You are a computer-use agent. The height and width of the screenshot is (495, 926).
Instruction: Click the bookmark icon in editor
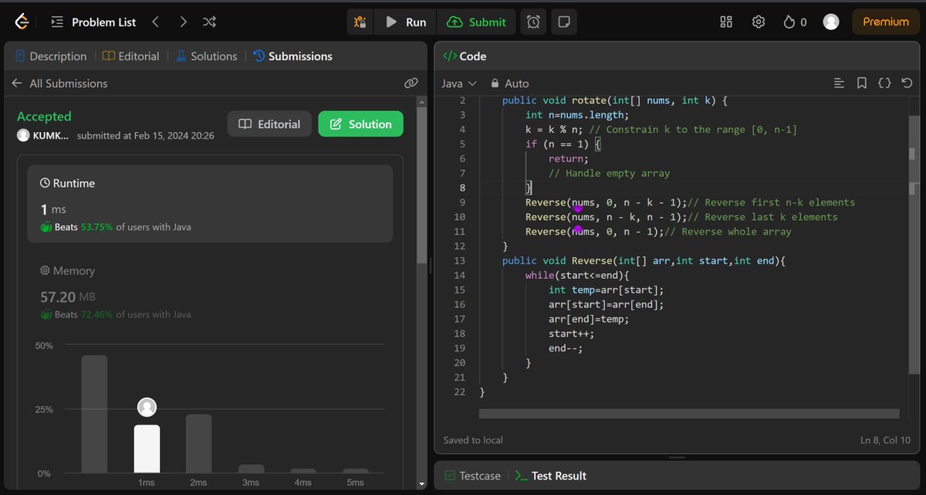(x=862, y=83)
